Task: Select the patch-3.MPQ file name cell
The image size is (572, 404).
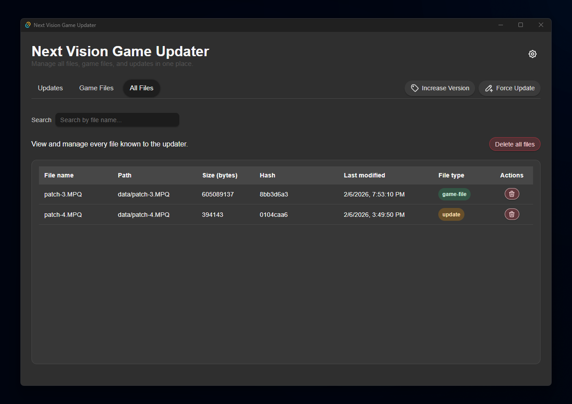Action: 63,194
